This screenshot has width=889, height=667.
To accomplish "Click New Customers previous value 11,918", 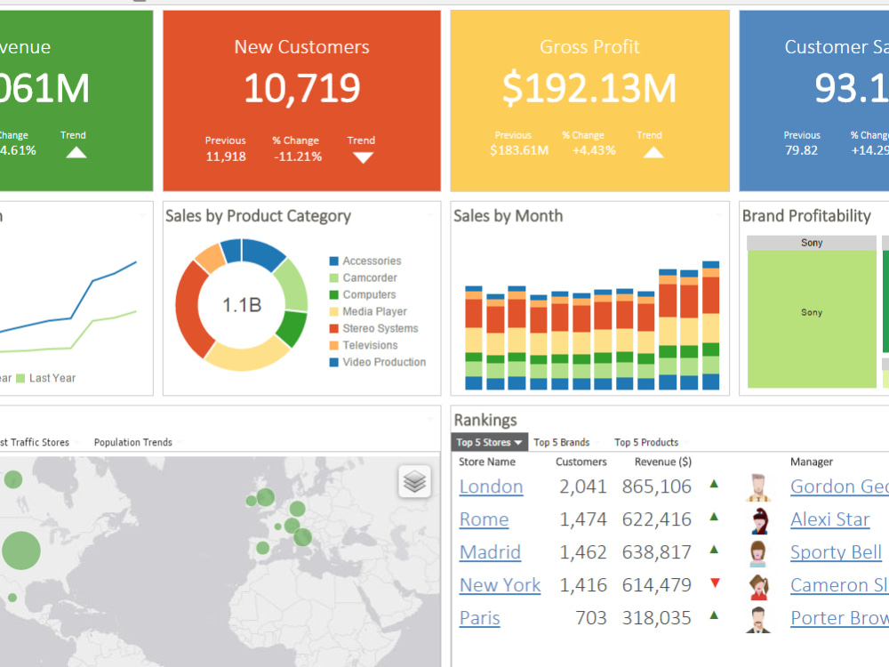I will [226, 157].
